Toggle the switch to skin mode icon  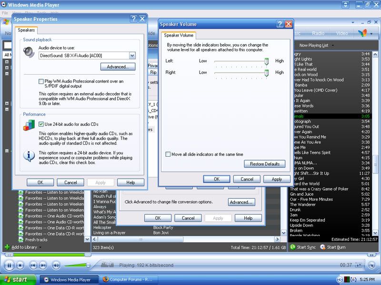371,266
